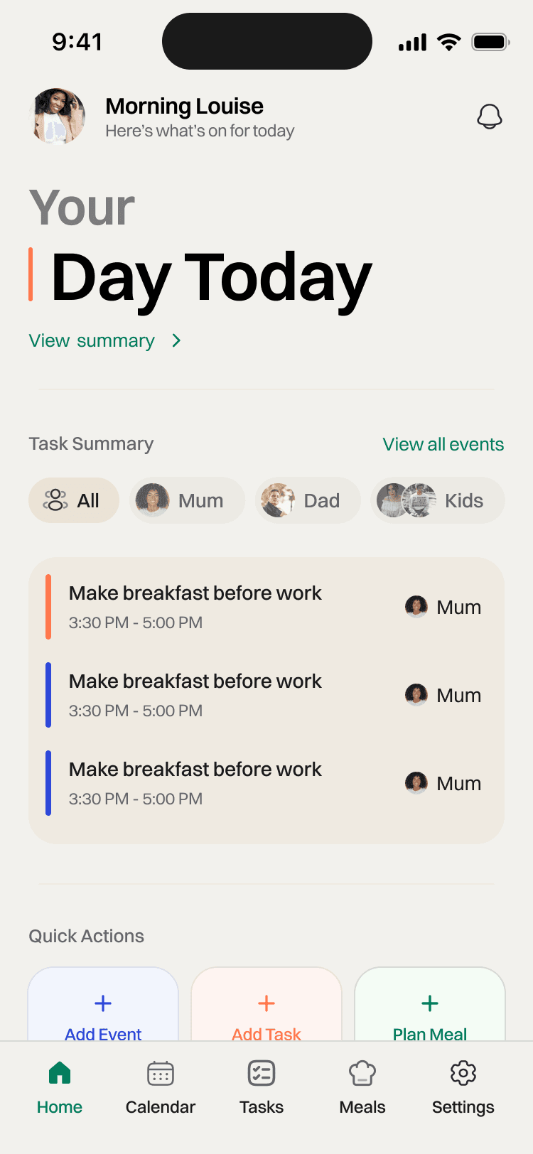Select the Tasks checklist icon
Screen dimensions: 533x1154
tap(261, 1072)
